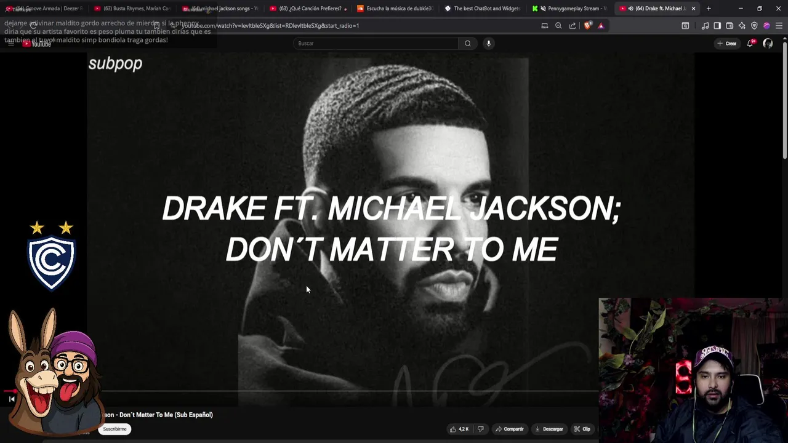Open the Escucha la música de dubkie SoundCloud tab
The height and width of the screenshot is (443, 788).
396,9
